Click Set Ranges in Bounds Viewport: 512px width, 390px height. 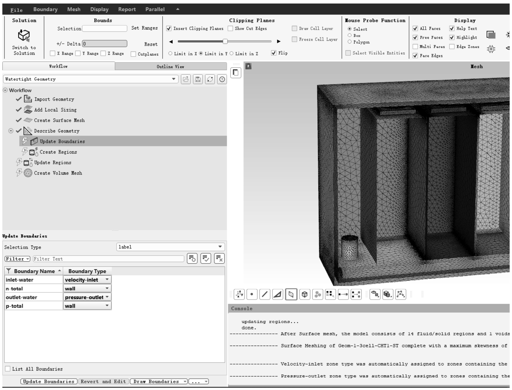coord(144,28)
